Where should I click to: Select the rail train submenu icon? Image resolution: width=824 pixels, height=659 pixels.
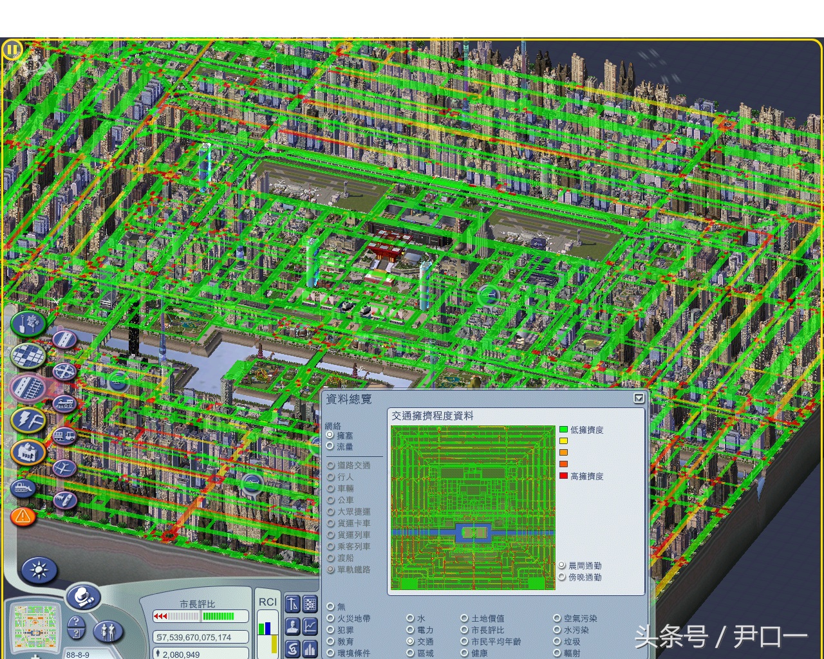(x=65, y=404)
